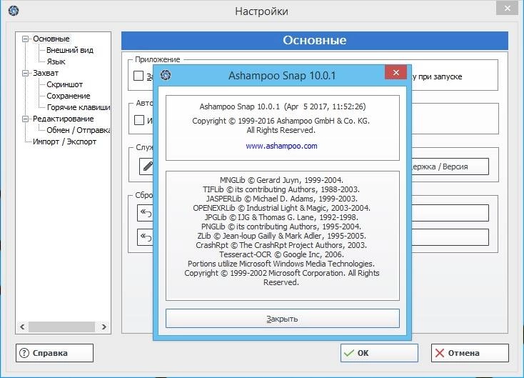Viewport: 524px width, 378px height.
Task: Toggle the checkbox in the Авто group
Action: [139, 120]
